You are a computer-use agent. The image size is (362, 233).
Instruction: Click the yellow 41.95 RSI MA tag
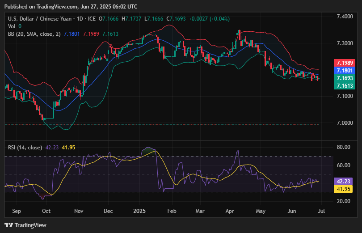343,189
